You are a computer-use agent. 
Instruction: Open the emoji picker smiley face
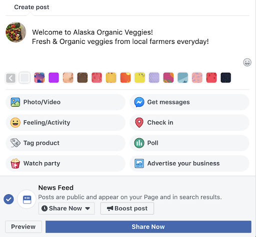(x=247, y=62)
